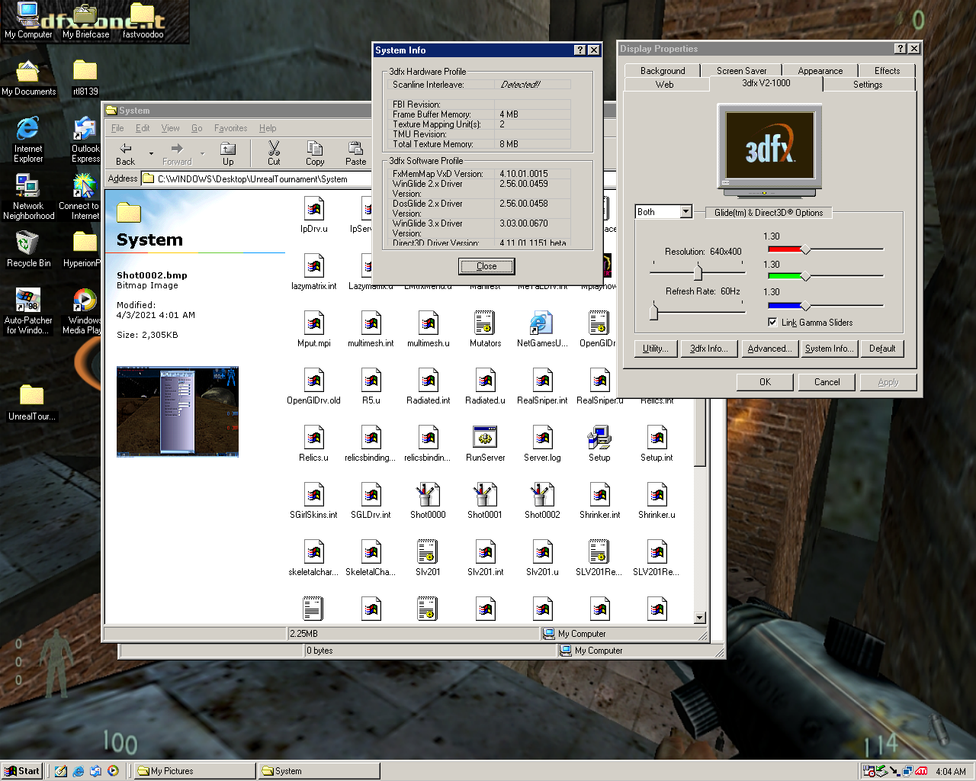This screenshot has width=976, height=781.
Task: Open Internet Explorer desktop icon
Action: coord(27,129)
